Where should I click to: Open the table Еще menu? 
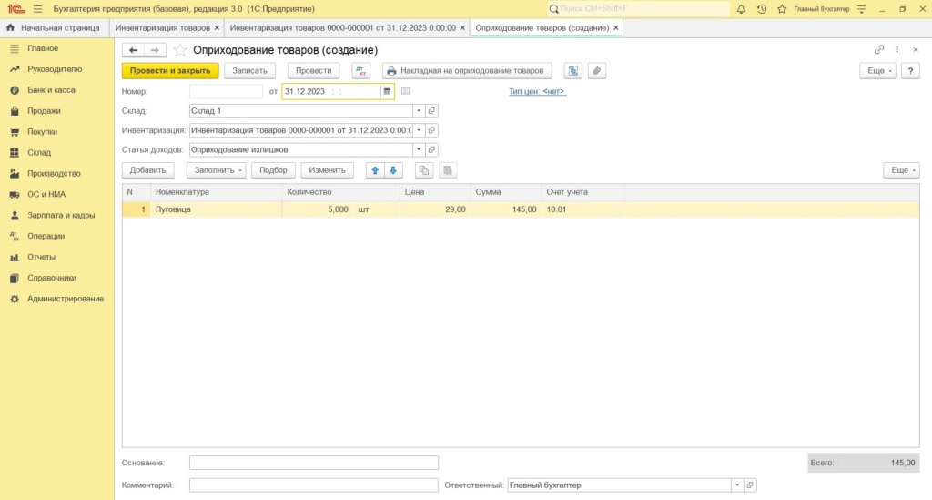click(x=902, y=170)
